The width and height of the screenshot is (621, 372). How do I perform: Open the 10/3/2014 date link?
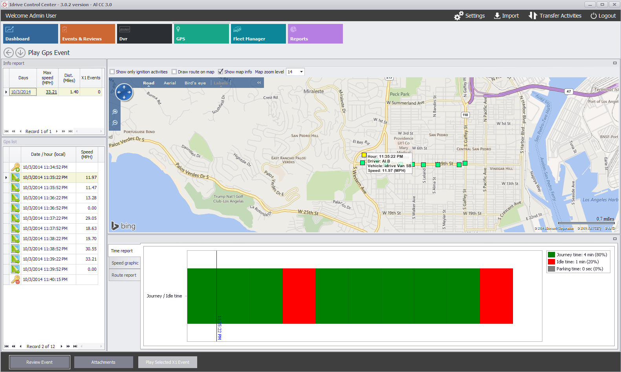coord(21,92)
